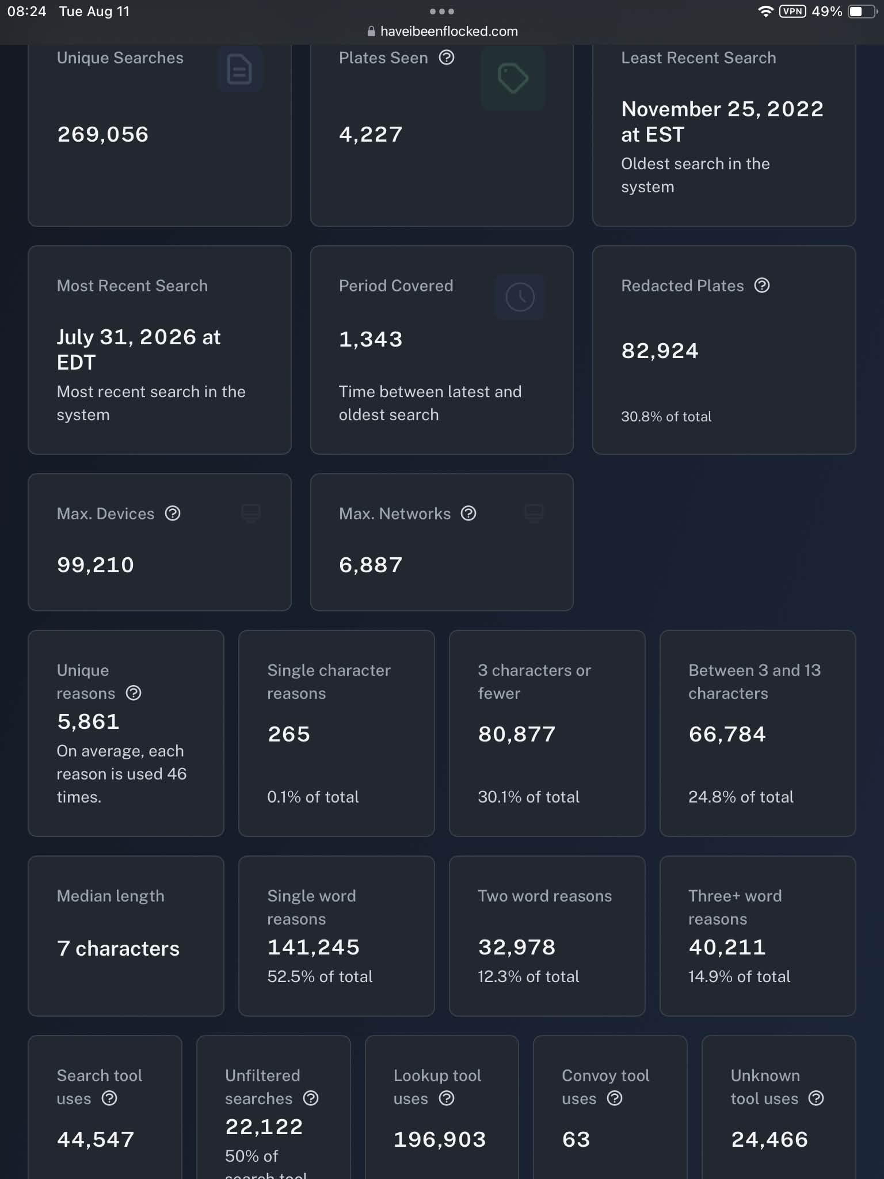Image resolution: width=884 pixels, height=1179 pixels.
Task: Open Convoy tool uses help icon
Action: tap(615, 1098)
